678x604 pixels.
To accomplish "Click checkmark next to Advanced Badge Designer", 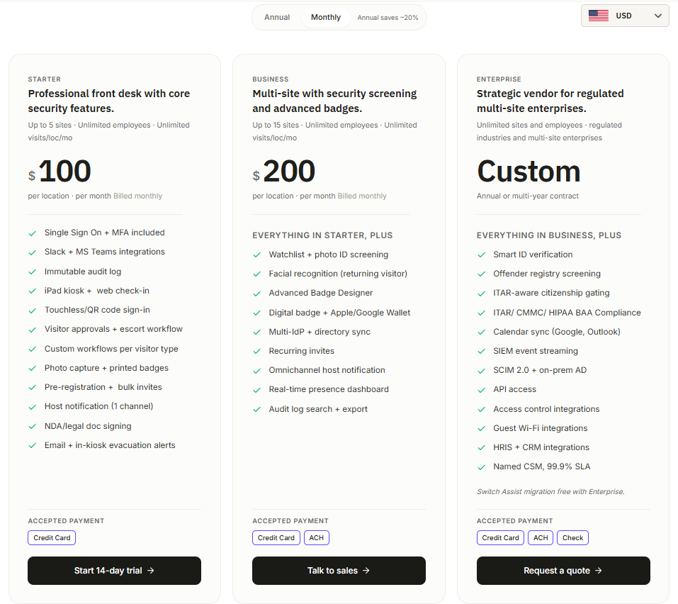I will coord(257,293).
